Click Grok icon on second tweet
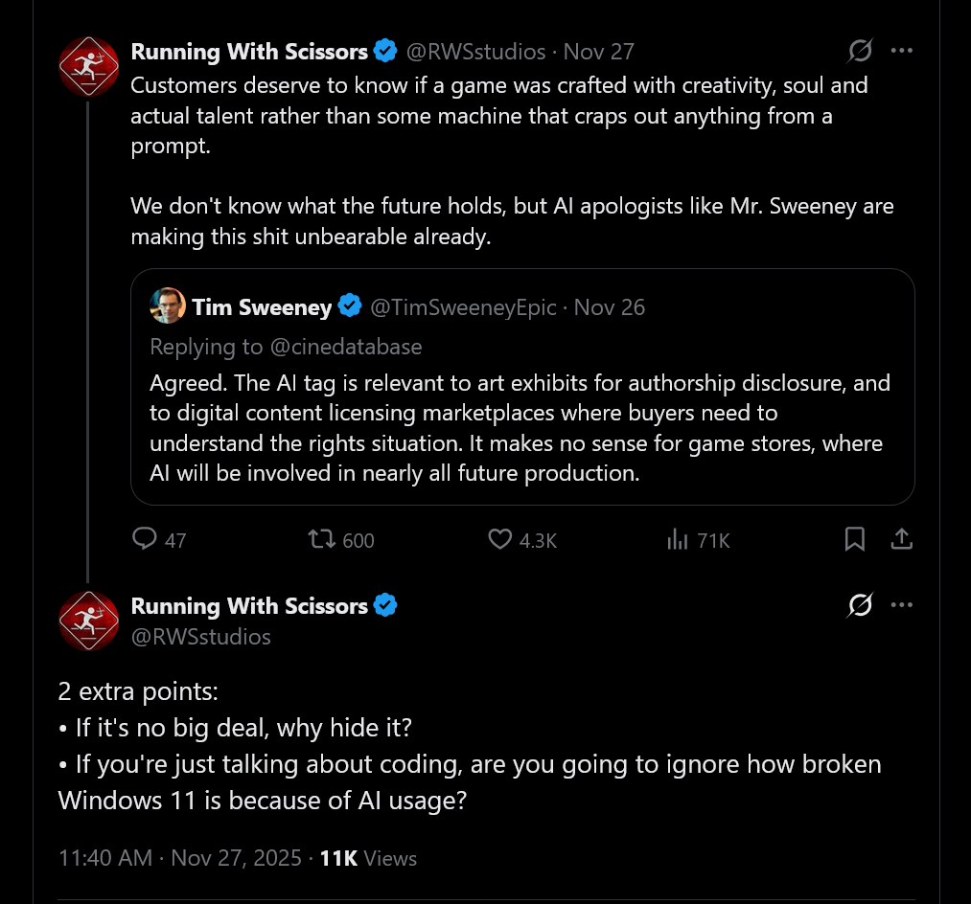The width and height of the screenshot is (971, 904). 860,605
